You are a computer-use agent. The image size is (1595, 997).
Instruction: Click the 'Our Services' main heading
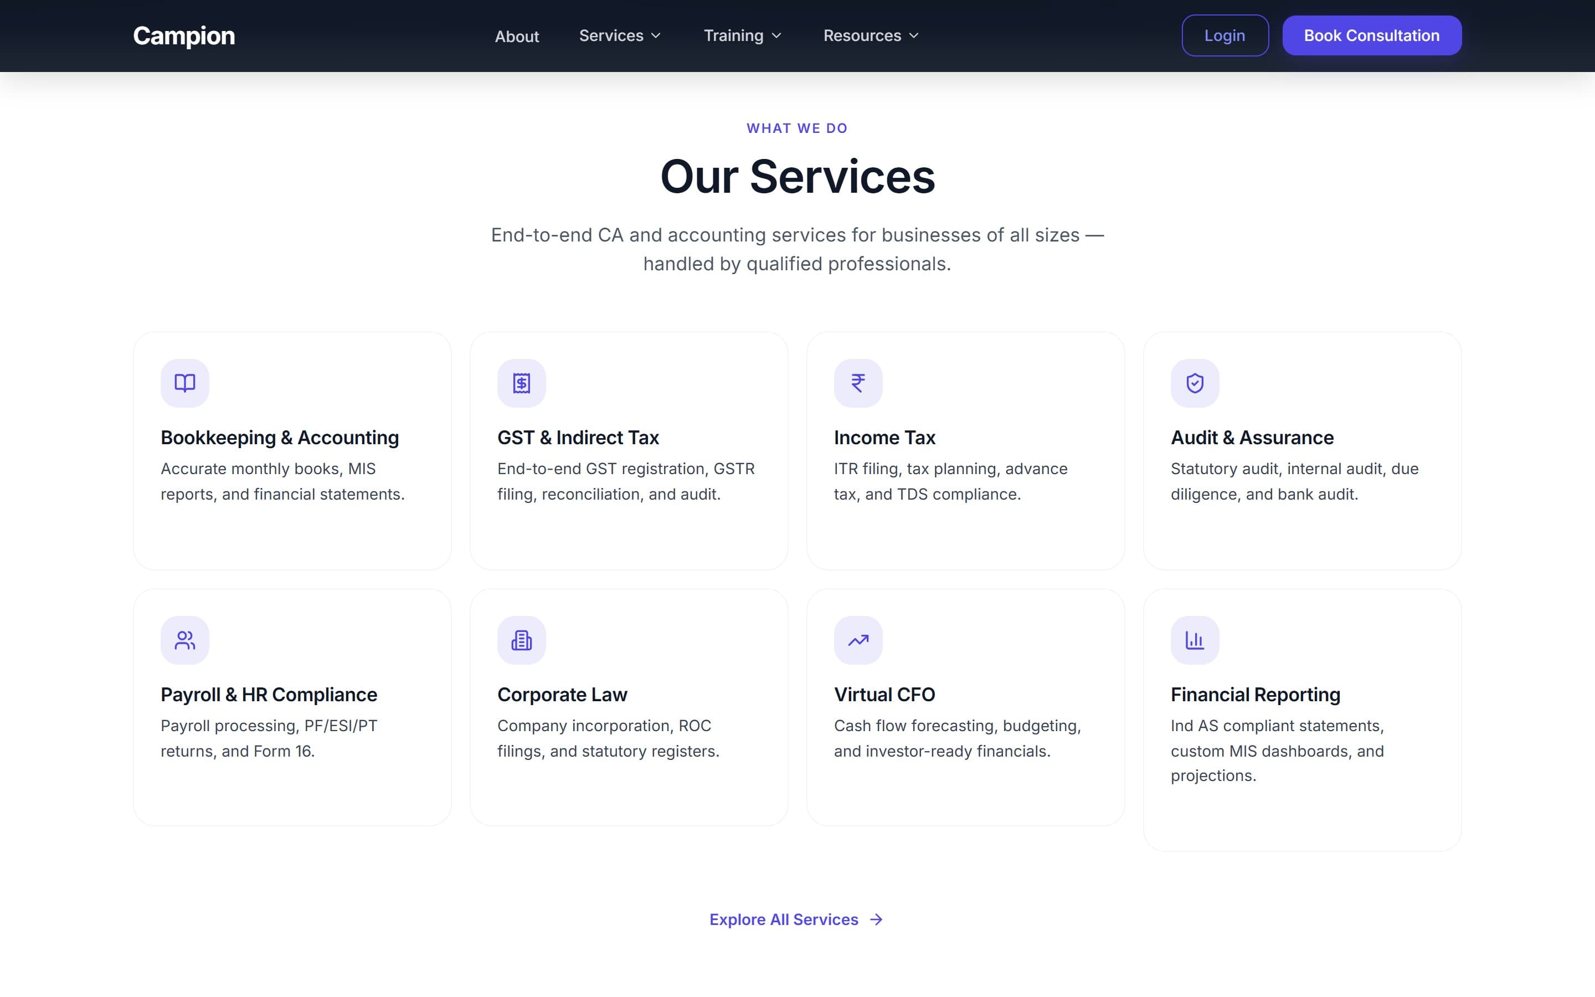click(797, 177)
